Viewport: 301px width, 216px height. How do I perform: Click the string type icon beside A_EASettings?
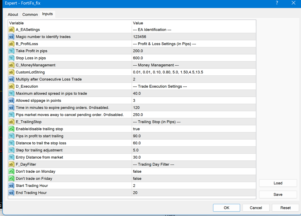pyautogui.click(x=11, y=29)
